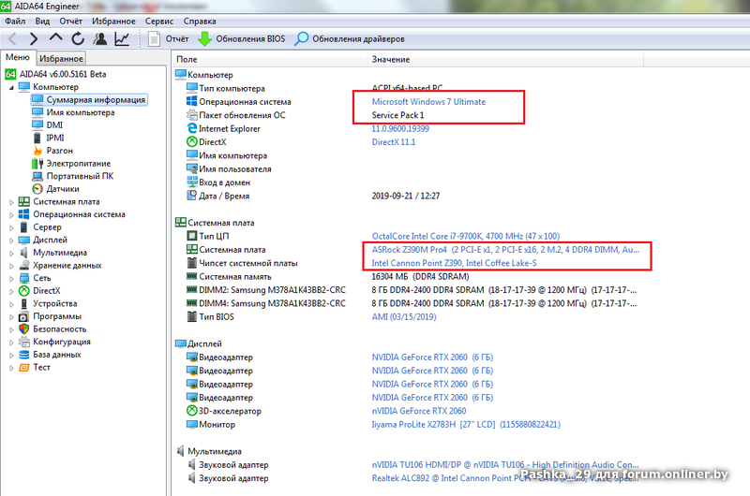This screenshot has width=750, height=496.
Task: Open the Microsoft Windows 7 Ultimate link
Action: (x=428, y=102)
